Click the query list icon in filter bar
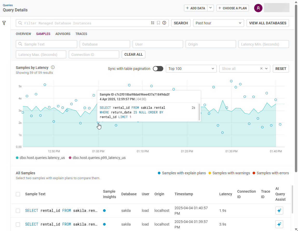Viewport: 298px width, 231px height. point(153,23)
